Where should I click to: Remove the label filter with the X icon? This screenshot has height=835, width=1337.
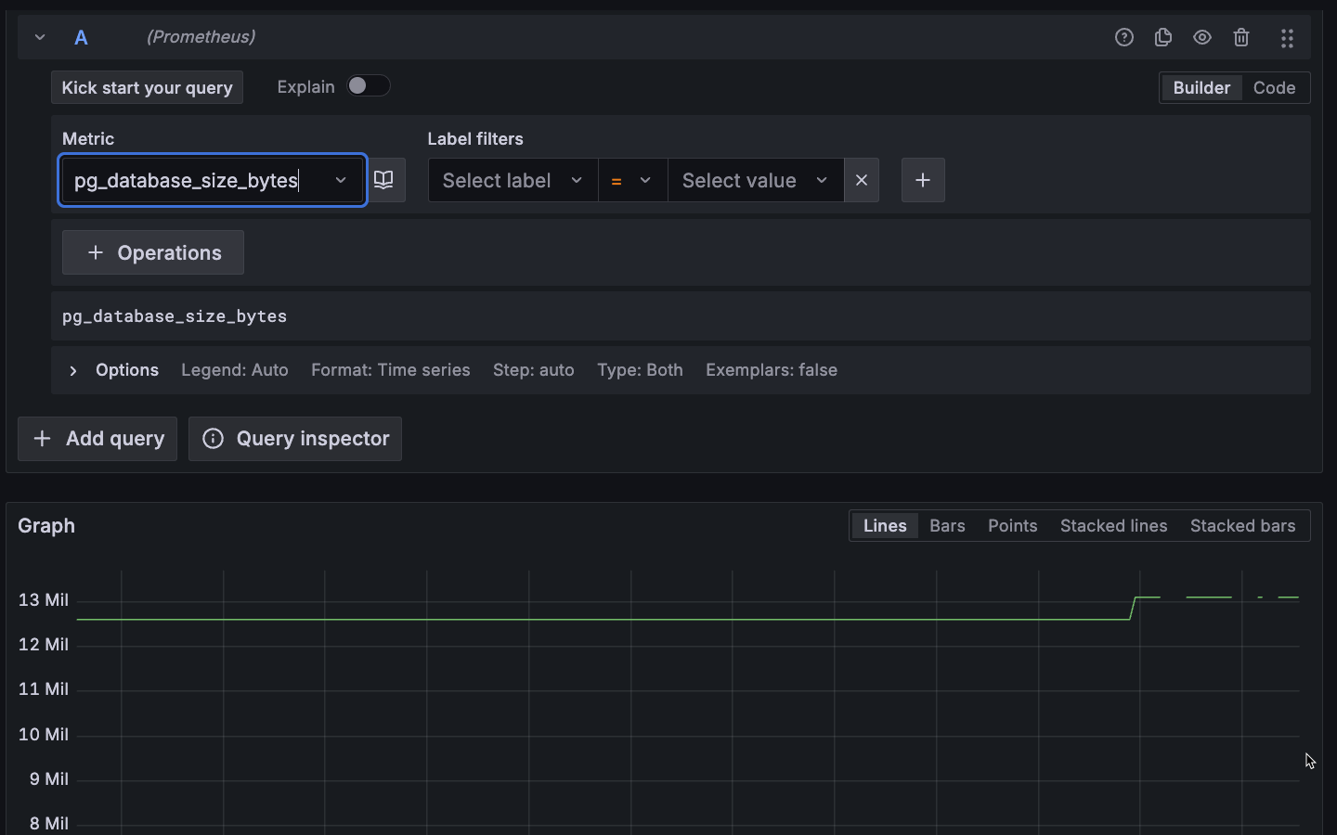[861, 180]
